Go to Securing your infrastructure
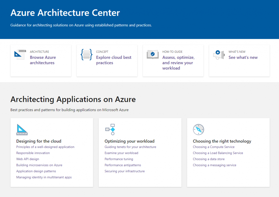 pos(125,171)
